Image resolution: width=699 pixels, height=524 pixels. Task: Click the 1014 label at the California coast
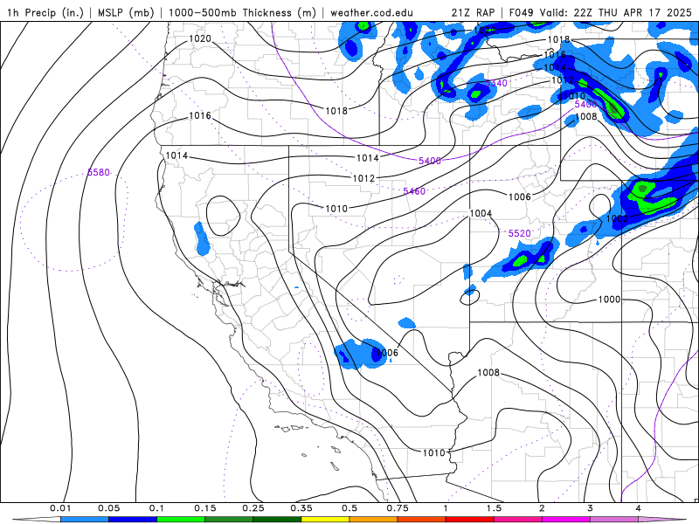[176, 156]
